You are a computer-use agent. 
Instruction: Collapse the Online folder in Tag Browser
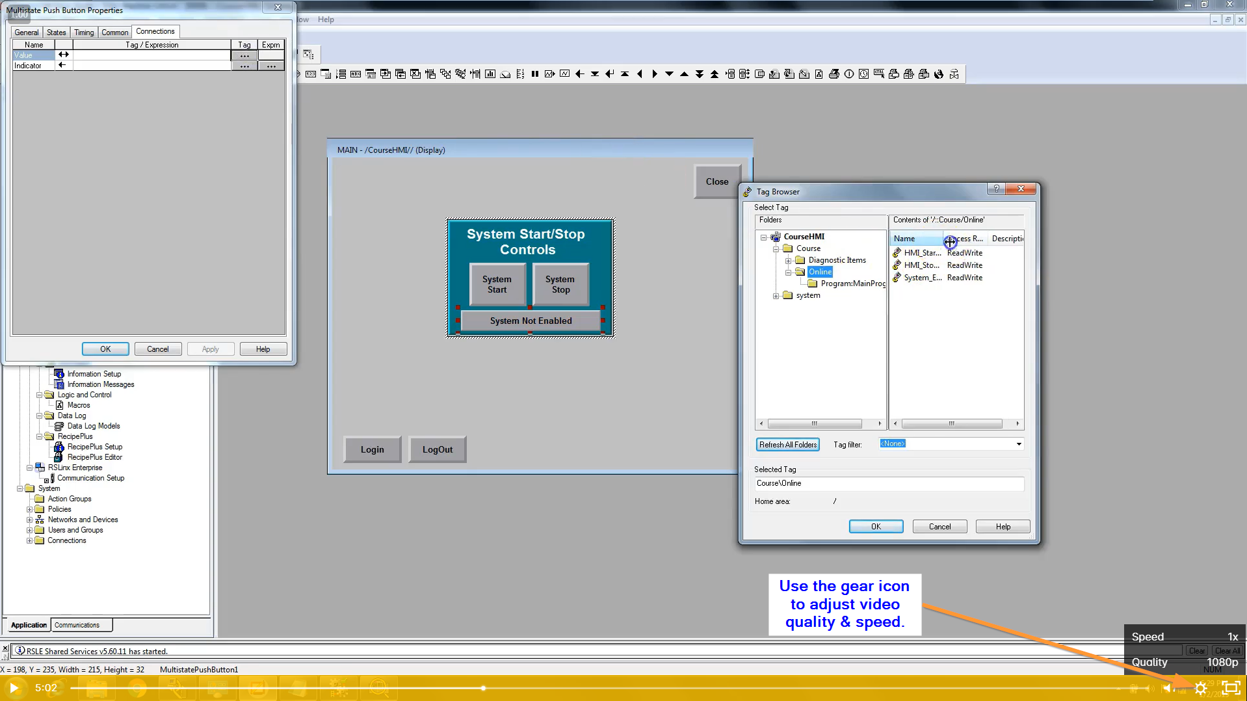pos(788,272)
